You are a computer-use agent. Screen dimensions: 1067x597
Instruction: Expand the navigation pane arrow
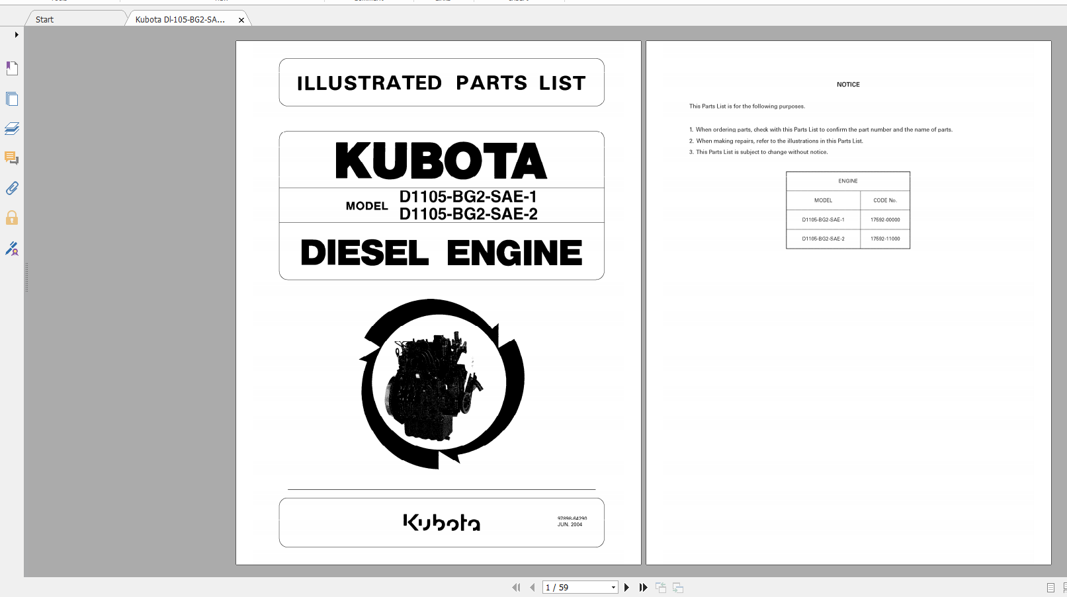click(16, 34)
